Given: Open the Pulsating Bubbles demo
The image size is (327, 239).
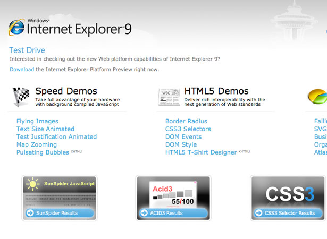Looking at the screenshot, I should pyautogui.click(x=43, y=152).
